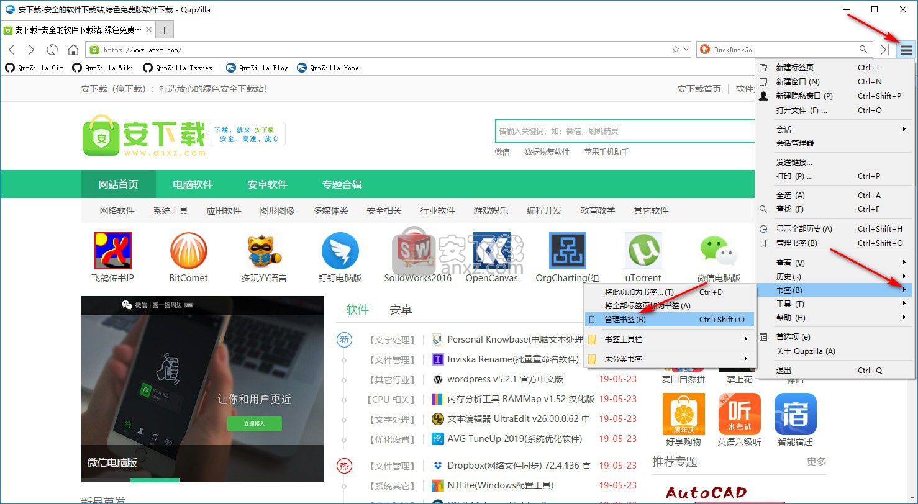Click the Dropbox icon in software list

click(x=437, y=466)
